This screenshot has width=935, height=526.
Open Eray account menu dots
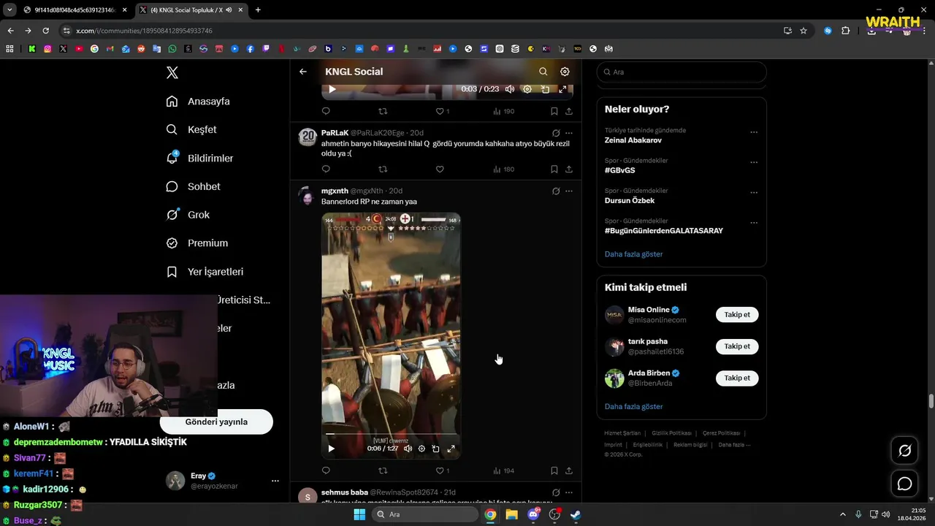click(275, 481)
